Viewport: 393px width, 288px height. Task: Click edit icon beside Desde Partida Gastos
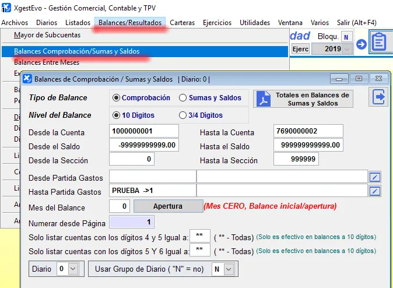376,176
